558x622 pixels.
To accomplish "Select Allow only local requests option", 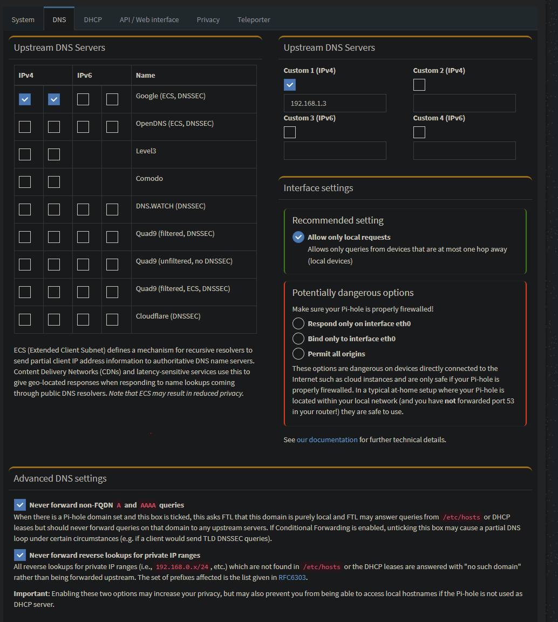I will pyautogui.click(x=298, y=237).
